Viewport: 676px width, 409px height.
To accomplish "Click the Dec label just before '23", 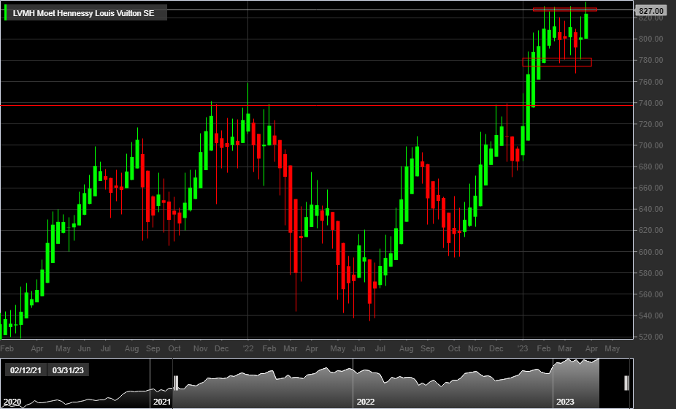I will [496, 348].
